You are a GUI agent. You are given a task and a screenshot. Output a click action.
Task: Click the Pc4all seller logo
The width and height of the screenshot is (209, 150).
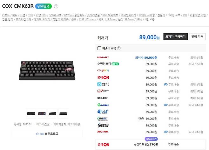[x=103, y=112]
